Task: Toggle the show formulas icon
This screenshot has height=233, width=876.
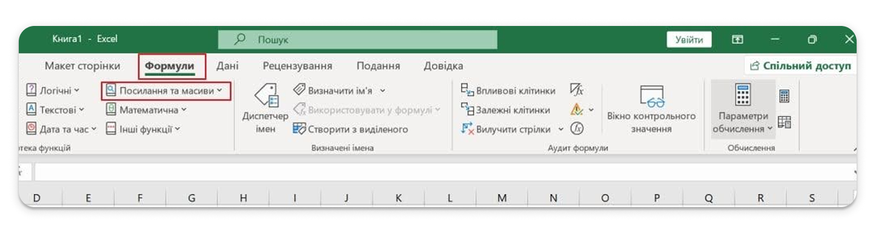Action: 577,91
